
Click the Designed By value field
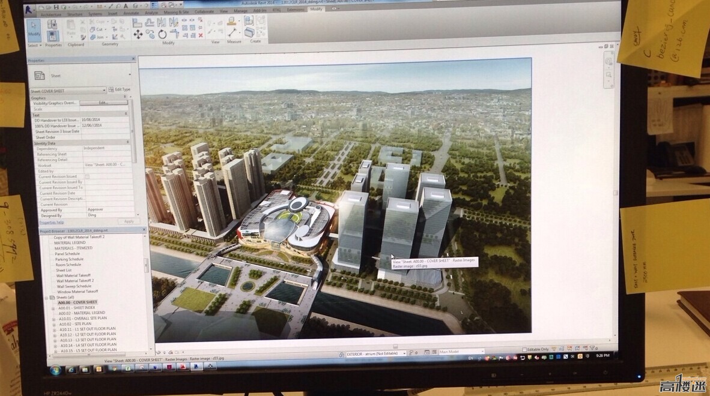pos(111,215)
